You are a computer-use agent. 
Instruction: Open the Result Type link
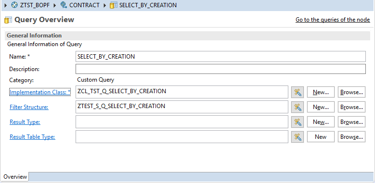click(25, 122)
